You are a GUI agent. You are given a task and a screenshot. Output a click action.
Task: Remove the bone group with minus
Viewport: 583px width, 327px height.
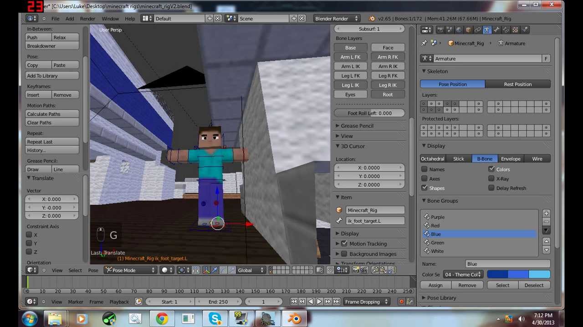point(546,222)
